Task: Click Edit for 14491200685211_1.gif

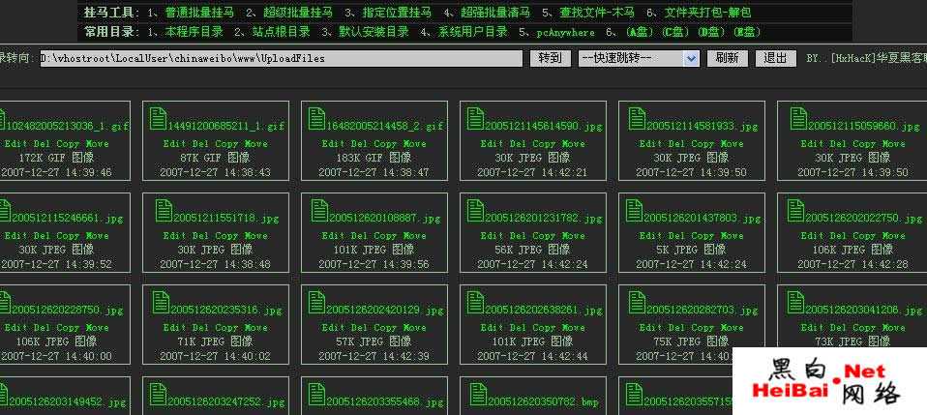Action: (175, 143)
